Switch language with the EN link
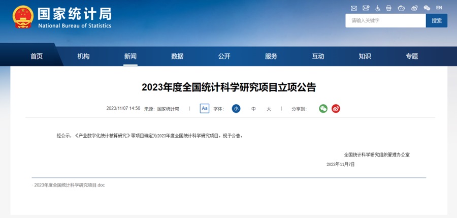 pyautogui.click(x=439, y=8)
